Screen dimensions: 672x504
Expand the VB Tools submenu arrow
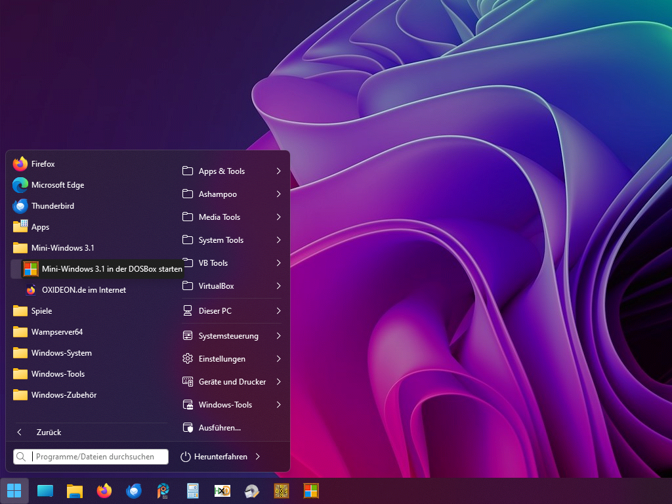[278, 262]
